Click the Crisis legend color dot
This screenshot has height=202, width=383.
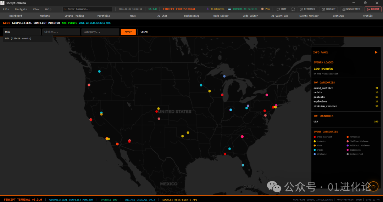(x=315, y=150)
